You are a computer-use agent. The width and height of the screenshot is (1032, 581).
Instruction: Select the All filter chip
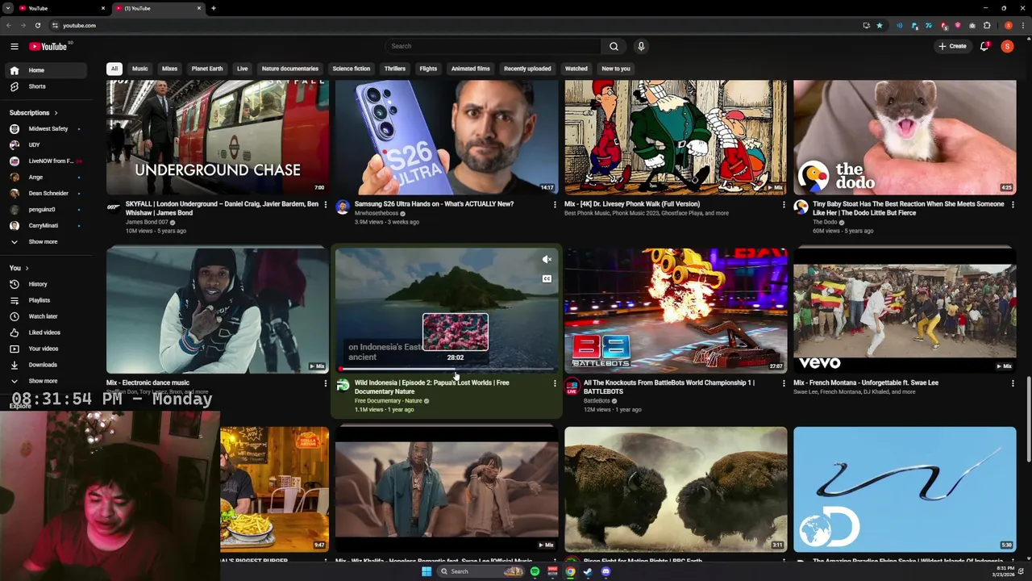point(114,69)
